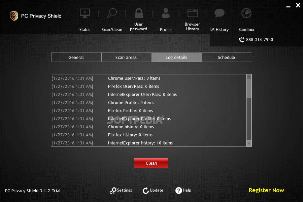The width and height of the screenshot is (303, 202).
Task: Select 'InternetExplorer Profile: 0 items' row
Action: coord(149,119)
